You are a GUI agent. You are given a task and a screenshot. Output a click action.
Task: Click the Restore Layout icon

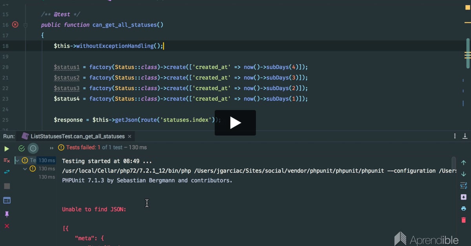[7, 200]
